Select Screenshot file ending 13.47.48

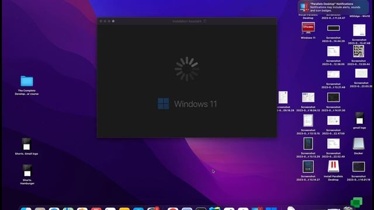coord(359,30)
